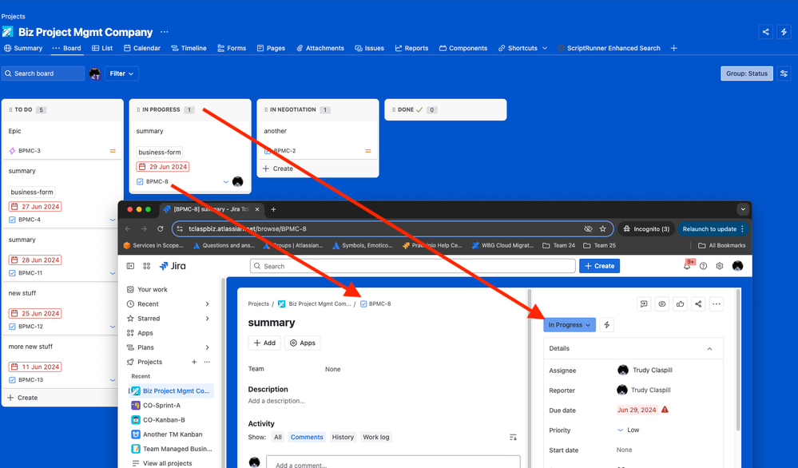Screen dimensions: 798x468
Task: Click the Apps button under the issue title
Action: pos(303,343)
